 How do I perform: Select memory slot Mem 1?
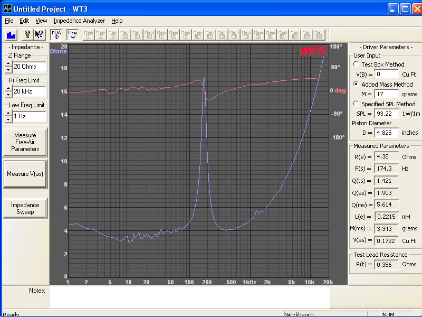(x=89, y=35)
